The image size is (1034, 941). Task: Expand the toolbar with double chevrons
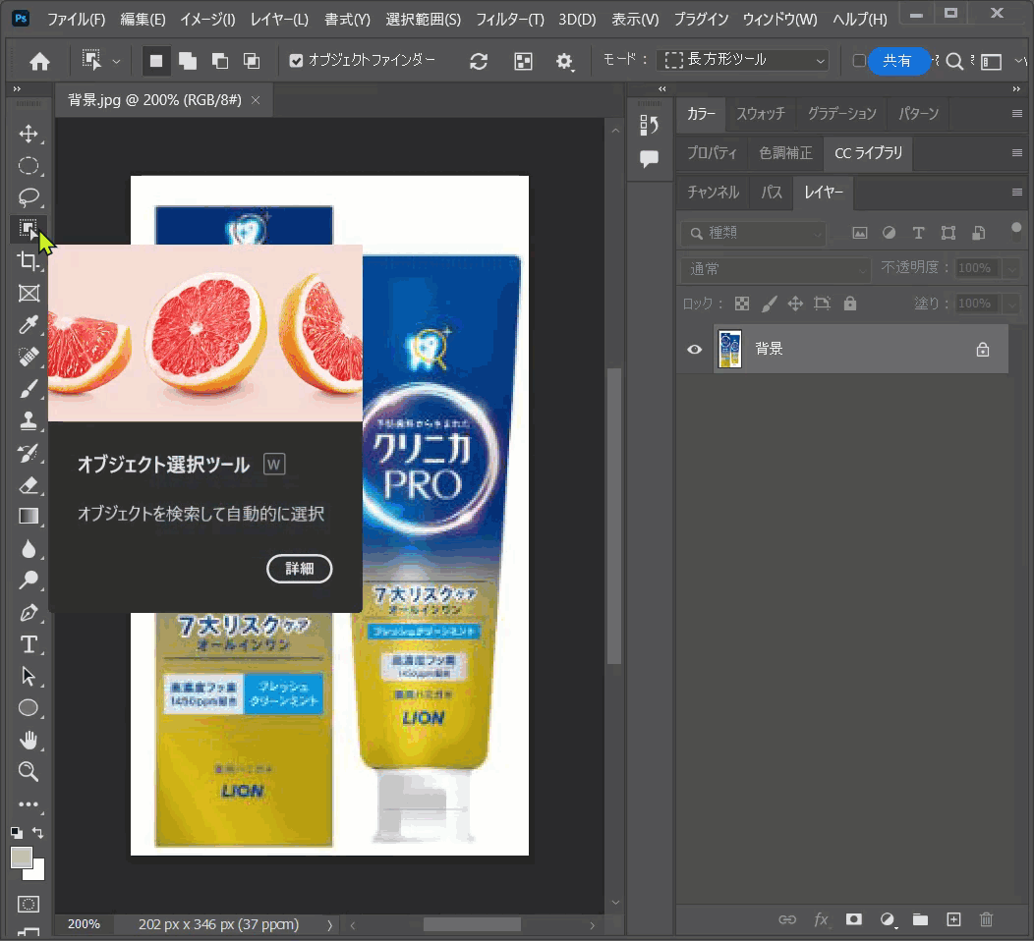[17, 88]
